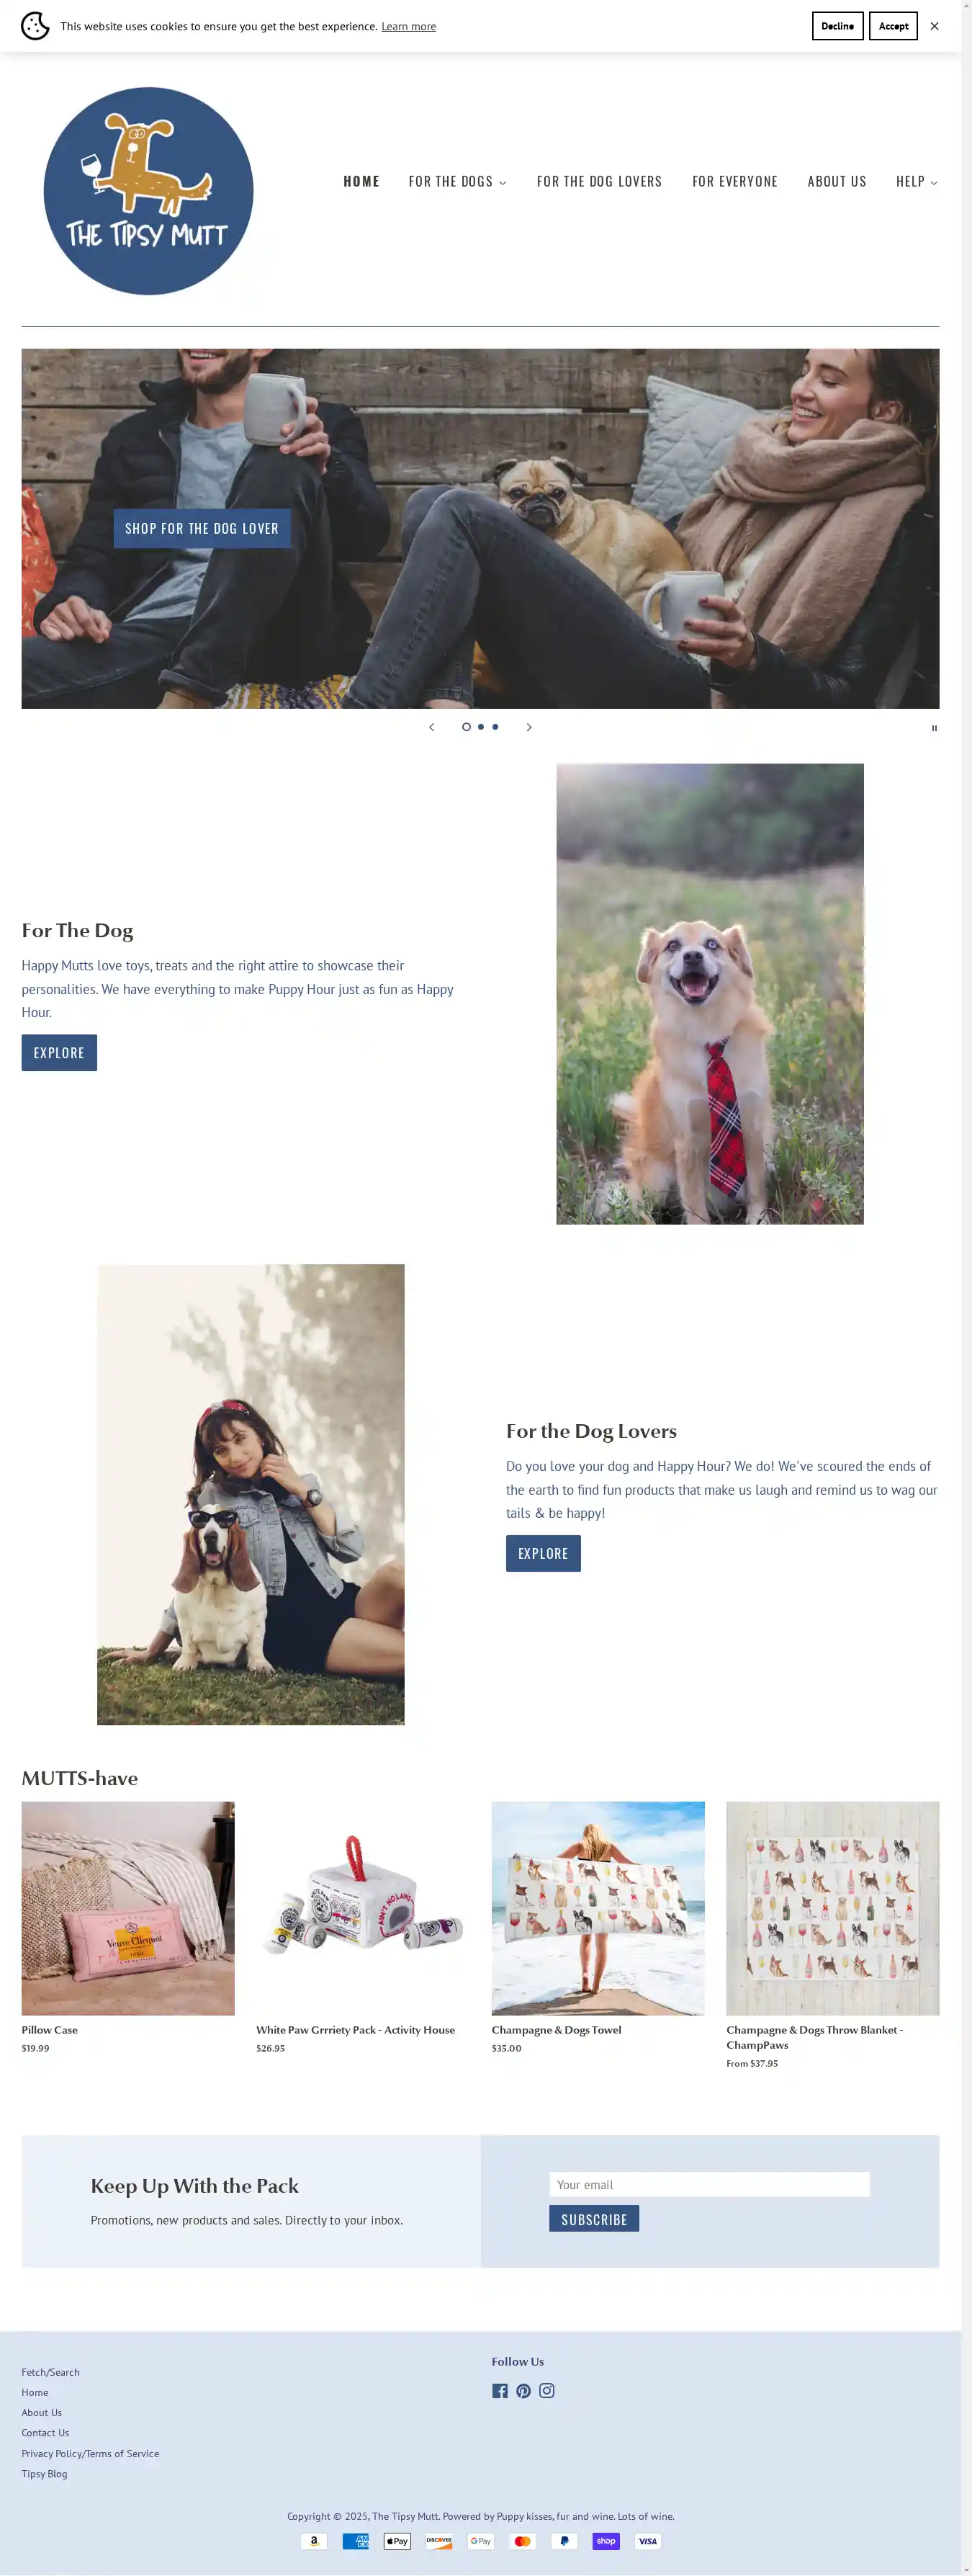Go to the previous slide arrow
The height and width of the screenshot is (2576, 972).
pyautogui.click(x=431, y=727)
